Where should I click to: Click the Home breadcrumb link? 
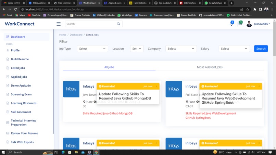tap(63, 35)
